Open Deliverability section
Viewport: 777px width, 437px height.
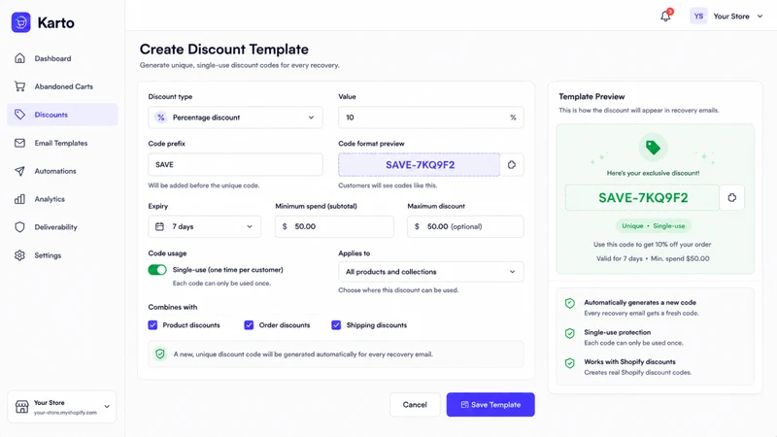pyautogui.click(x=62, y=227)
